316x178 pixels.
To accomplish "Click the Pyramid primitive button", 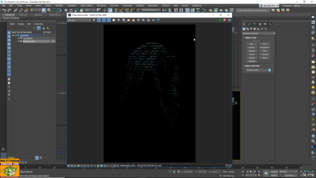I will coord(265,54).
